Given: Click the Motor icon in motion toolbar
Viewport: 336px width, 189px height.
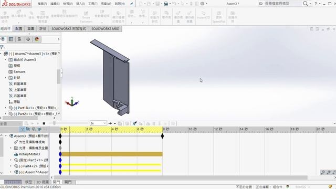Looking at the screenshot, I should pyautogui.click(x=148, y=123).
